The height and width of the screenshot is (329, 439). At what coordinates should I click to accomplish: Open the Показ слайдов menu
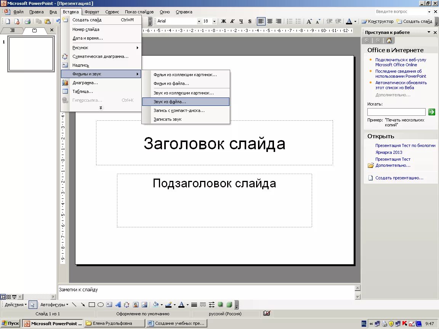[x=139, y=12]
